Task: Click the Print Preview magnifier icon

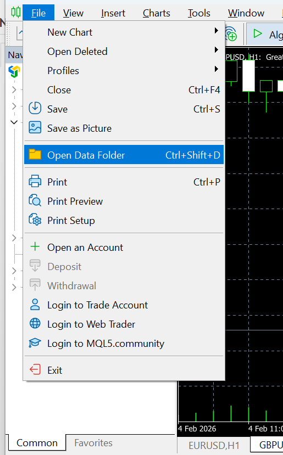Action: [35, 201]
